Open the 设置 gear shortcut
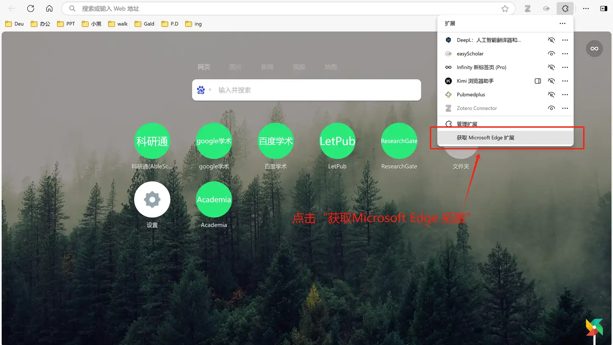The height and width of the screenshot is (345, 613). tap(152, 199)
